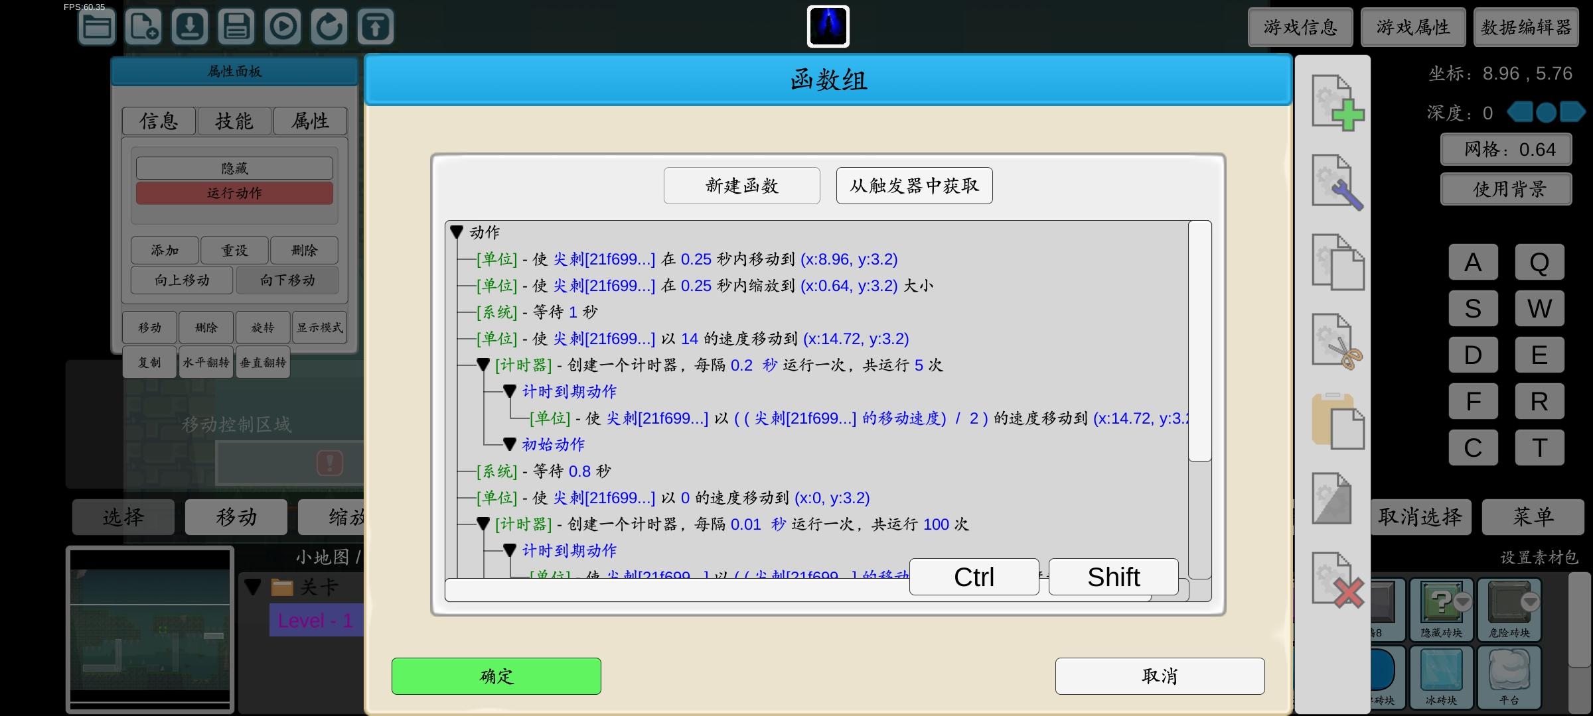Click the save disk icon in toolbar
Image resolution: width=1593 pixels, height=716 pixels.
[236, 27]
